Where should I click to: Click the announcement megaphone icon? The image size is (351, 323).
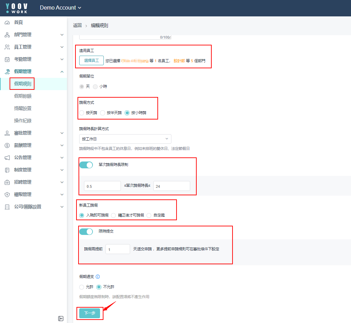pos(7,158)
